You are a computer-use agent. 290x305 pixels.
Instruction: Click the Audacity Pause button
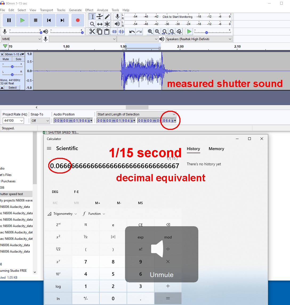coord(9,20)
